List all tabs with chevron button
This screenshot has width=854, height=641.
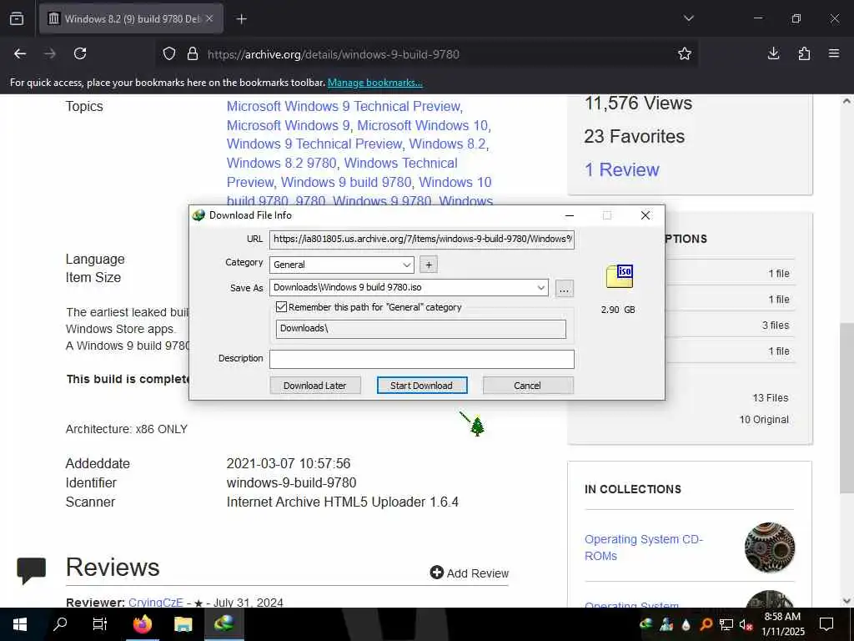689,18
